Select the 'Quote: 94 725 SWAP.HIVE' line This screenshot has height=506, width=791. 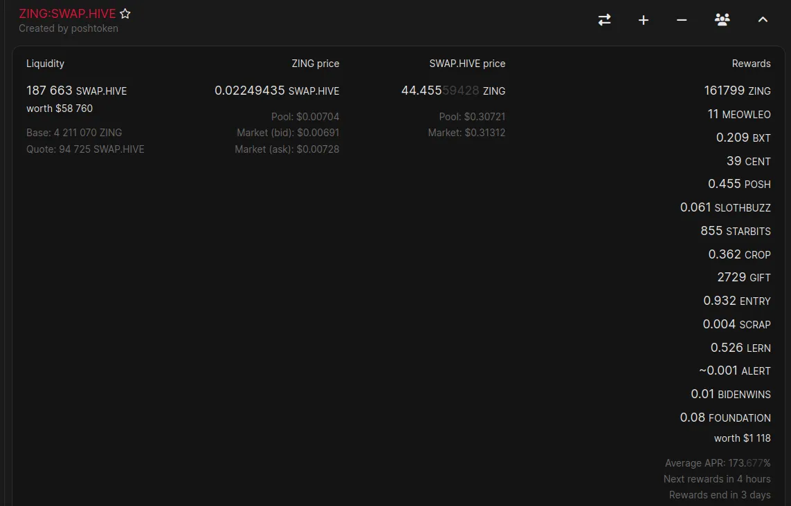coord(85,149)
